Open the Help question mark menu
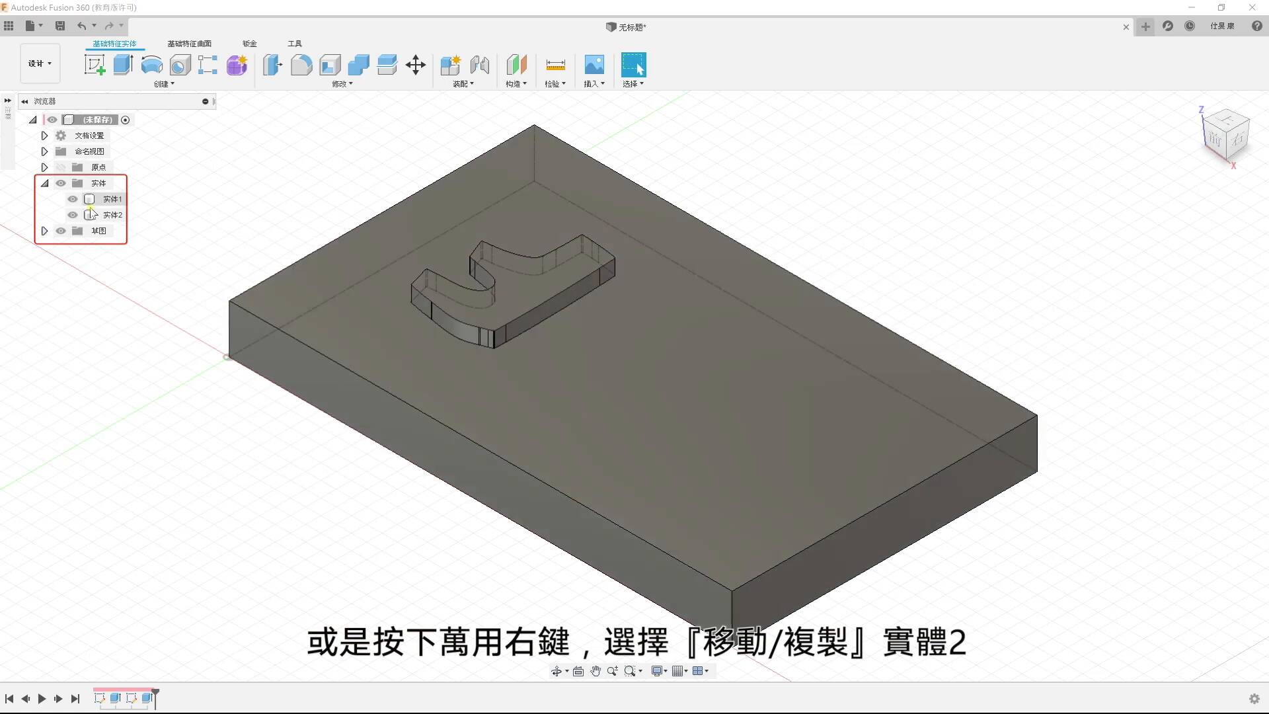 tap(1257, 26)
